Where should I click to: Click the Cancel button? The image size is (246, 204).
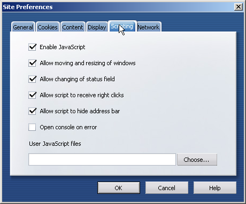point(167,187)
